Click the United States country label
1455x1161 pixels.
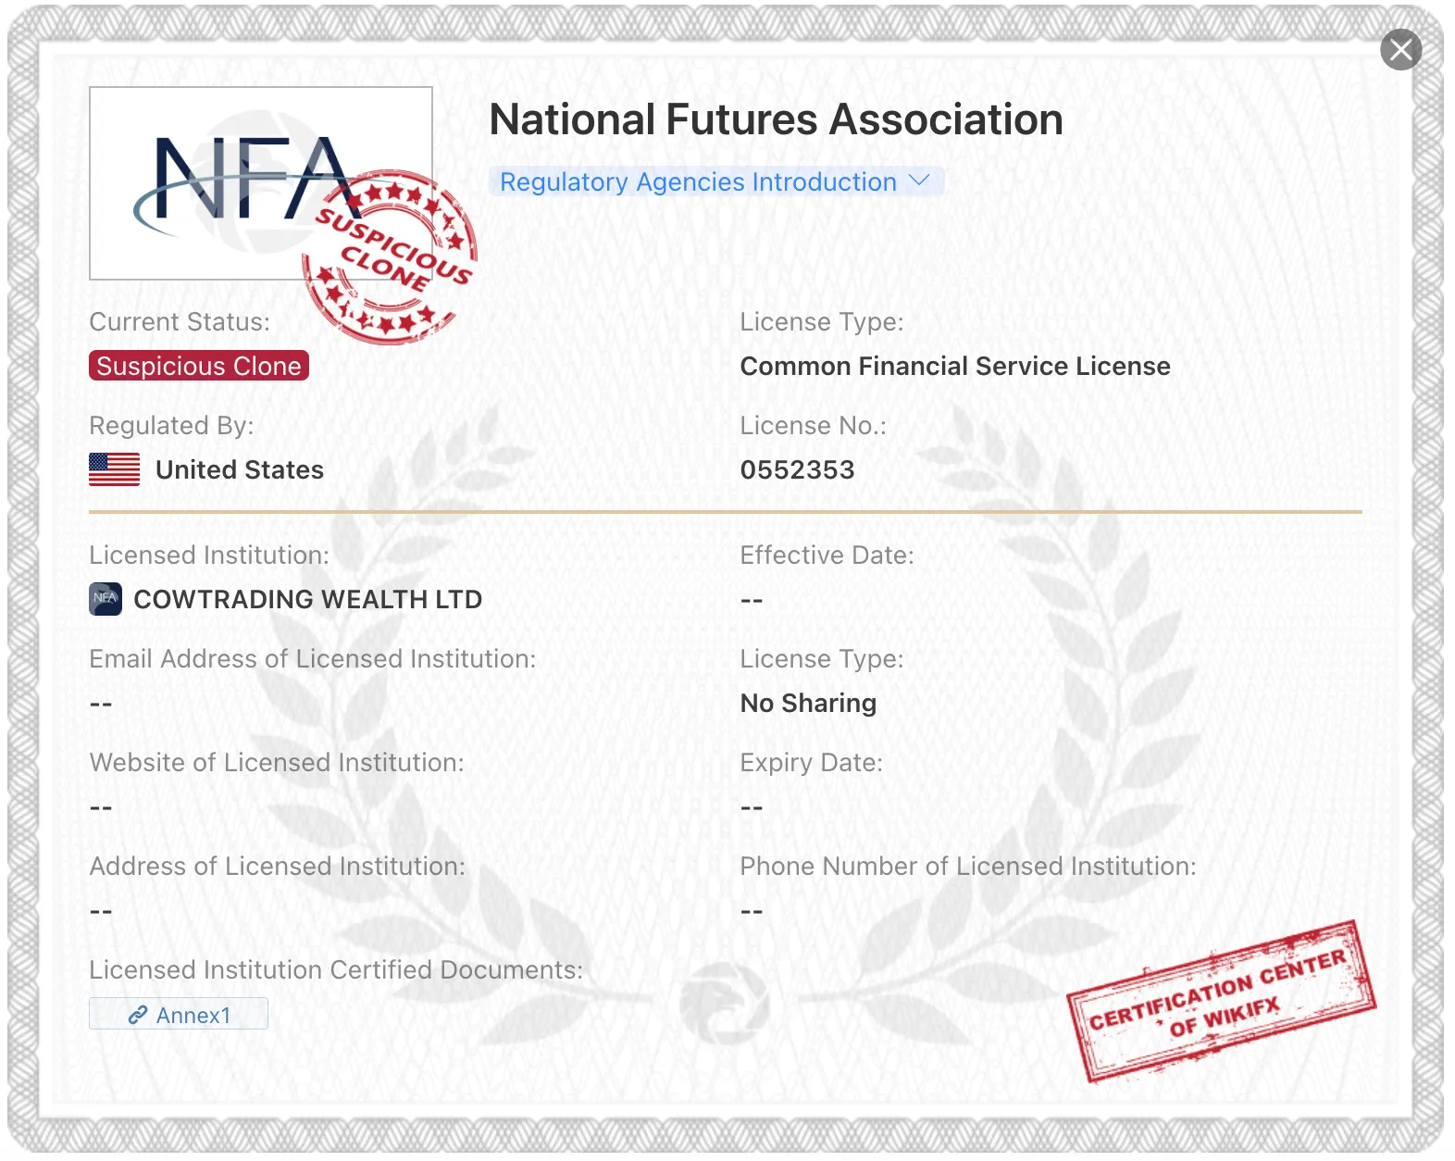click(240, 469)
